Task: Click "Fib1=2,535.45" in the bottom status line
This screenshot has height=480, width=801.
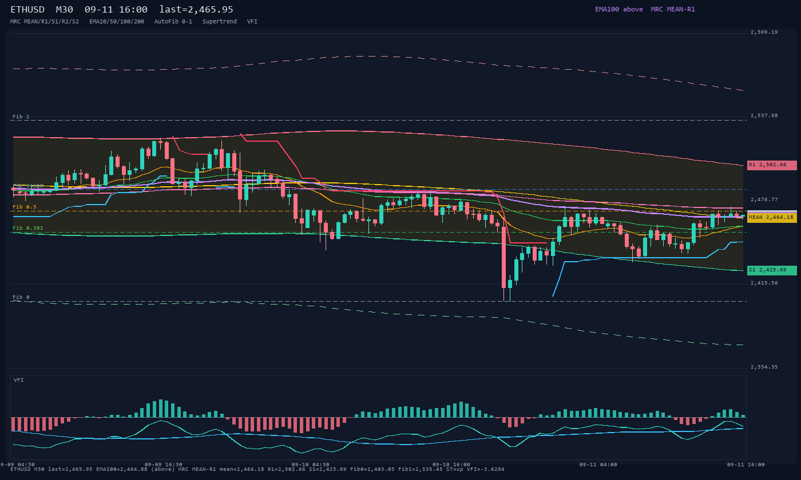Action: (421, 470)
